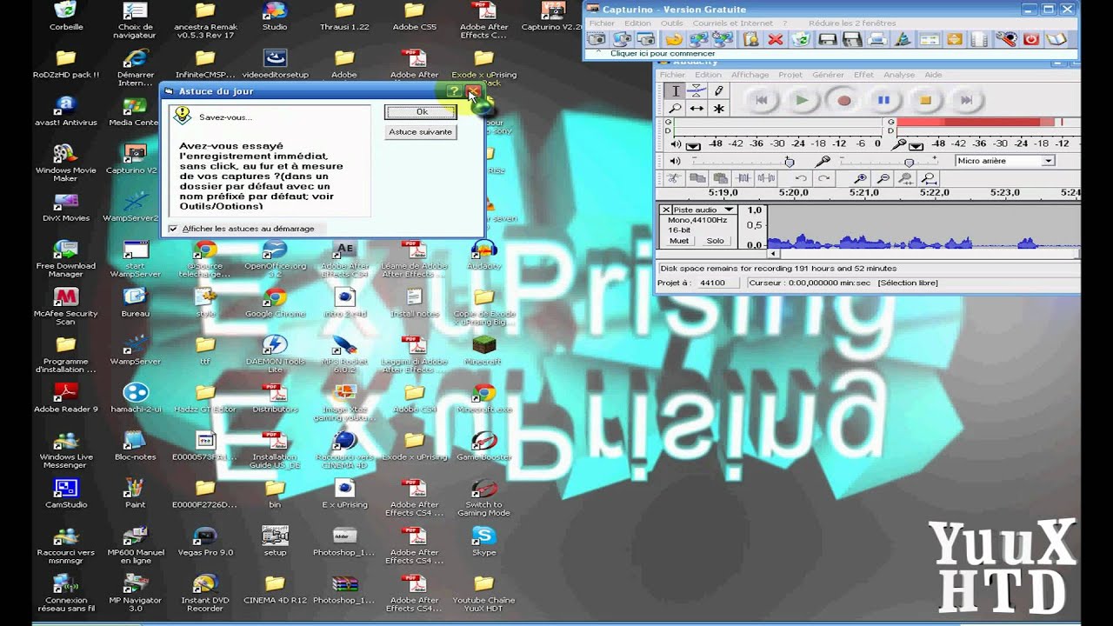Click the Audacity Stop button

click(x=925, y=100)
